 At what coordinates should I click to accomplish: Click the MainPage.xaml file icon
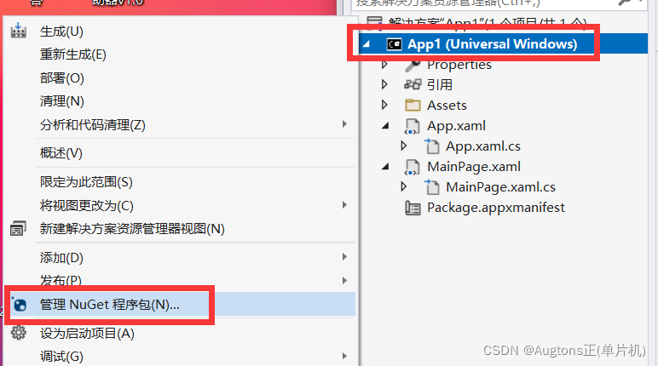[x=412, y=167]
